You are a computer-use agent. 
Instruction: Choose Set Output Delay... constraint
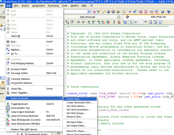point(80,126)
